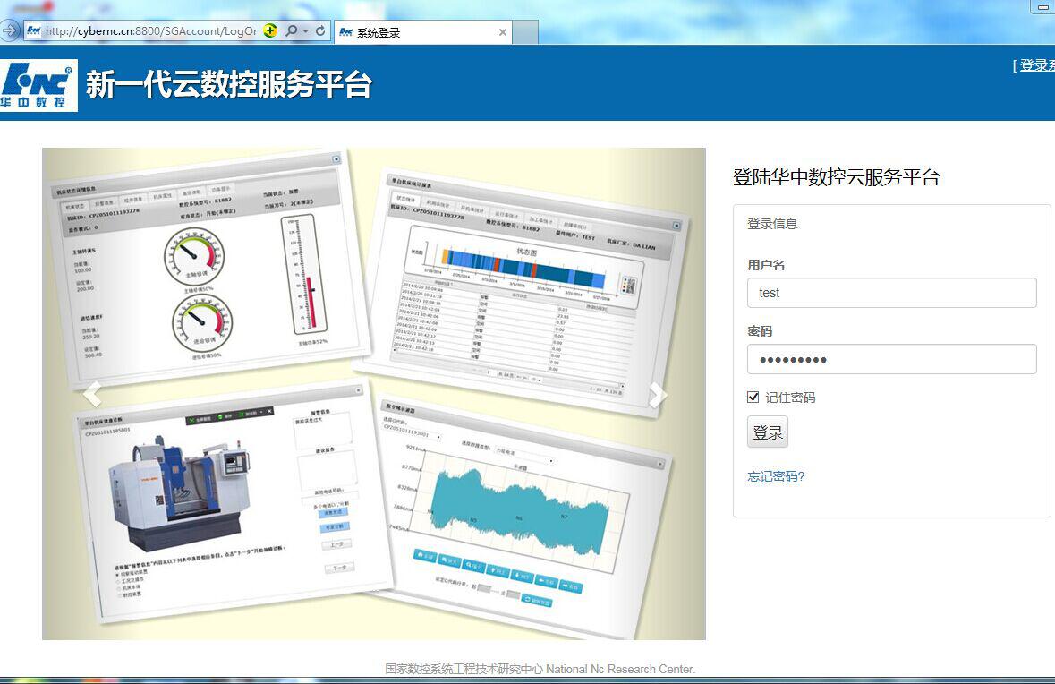This screenshot has width=1055, height=684.
Task: Select the 系统登录 browser tab
Action: click(x=422, y=32)
